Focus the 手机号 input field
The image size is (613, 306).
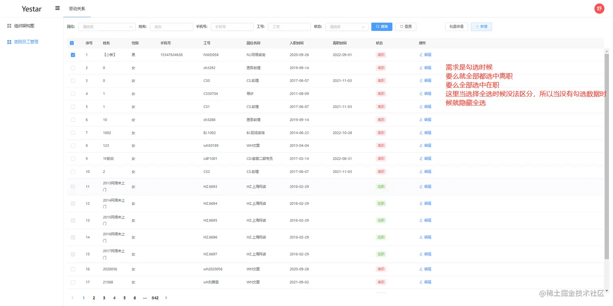tap(232, 27)
